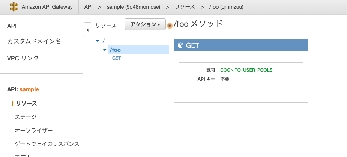The image size is (347, 157).
Task: Open ゲートウェイのレスポンス in the sidebar
Action: pyautogui.click(x=47, y=144)
